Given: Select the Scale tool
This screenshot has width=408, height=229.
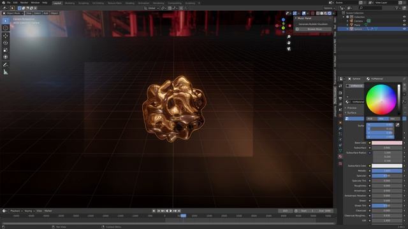Looking at the screenshot, I should (6, 50).
